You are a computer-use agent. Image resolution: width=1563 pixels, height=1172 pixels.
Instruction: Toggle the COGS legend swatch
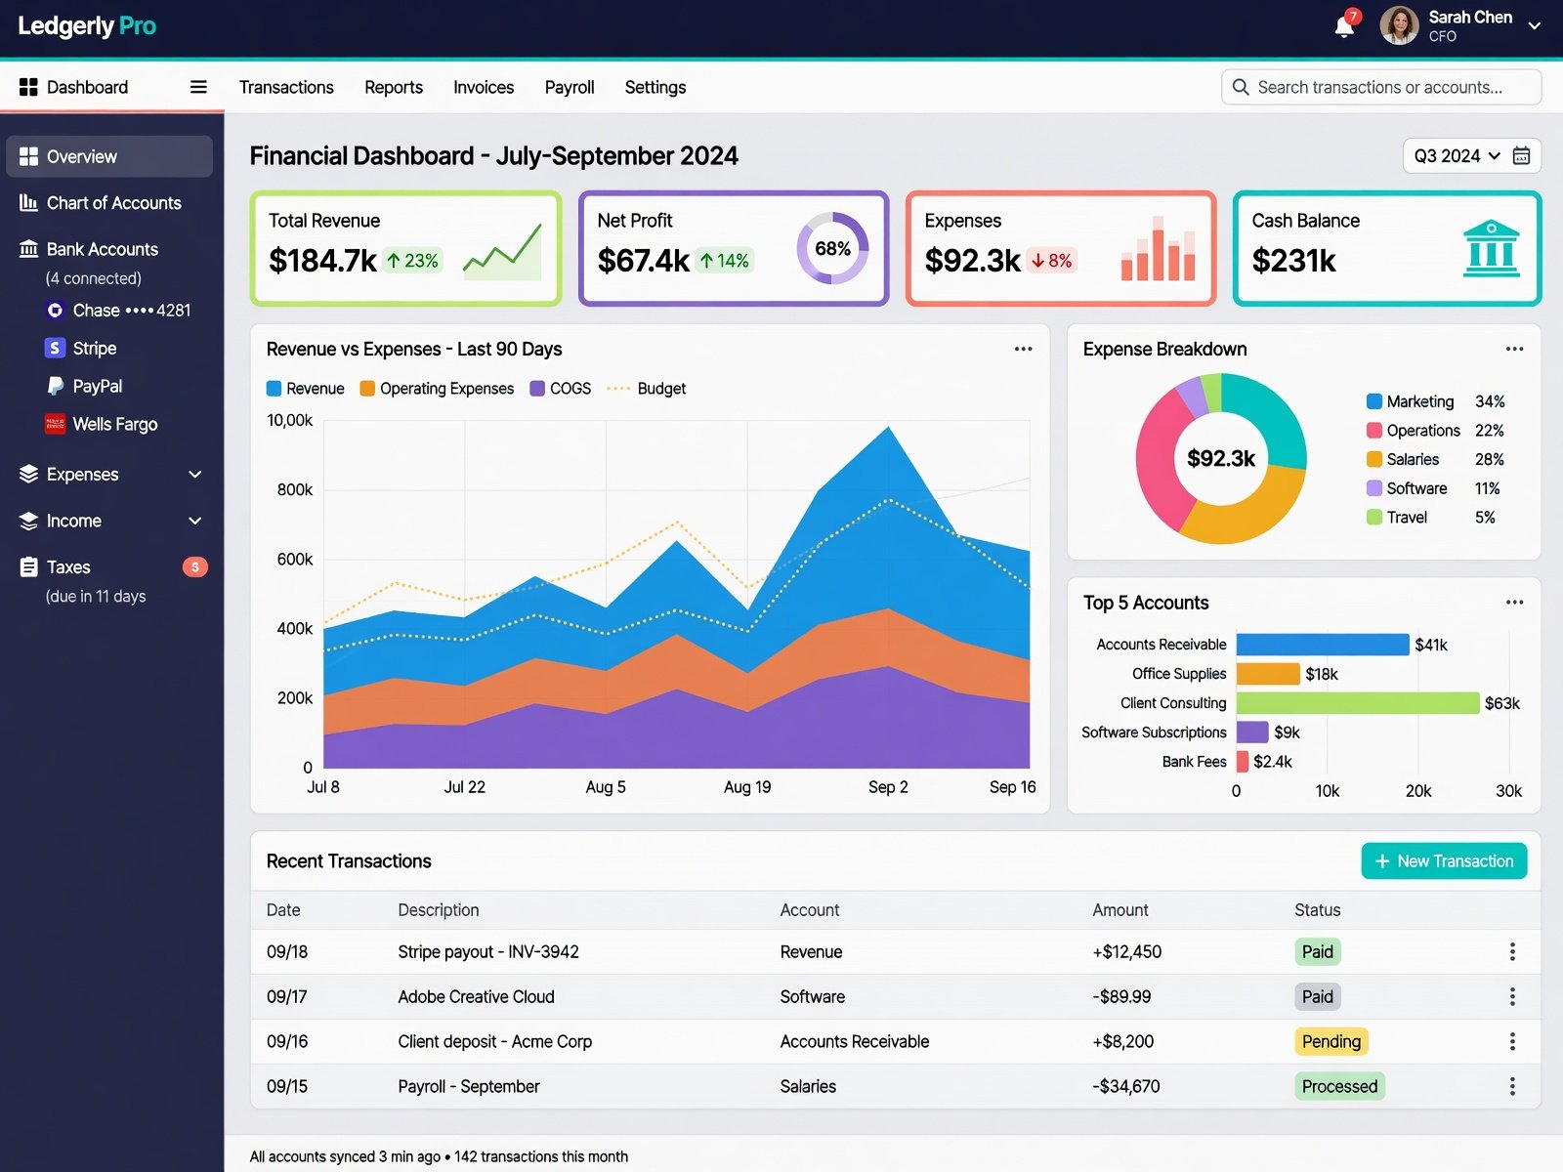(x=537, y=389)
